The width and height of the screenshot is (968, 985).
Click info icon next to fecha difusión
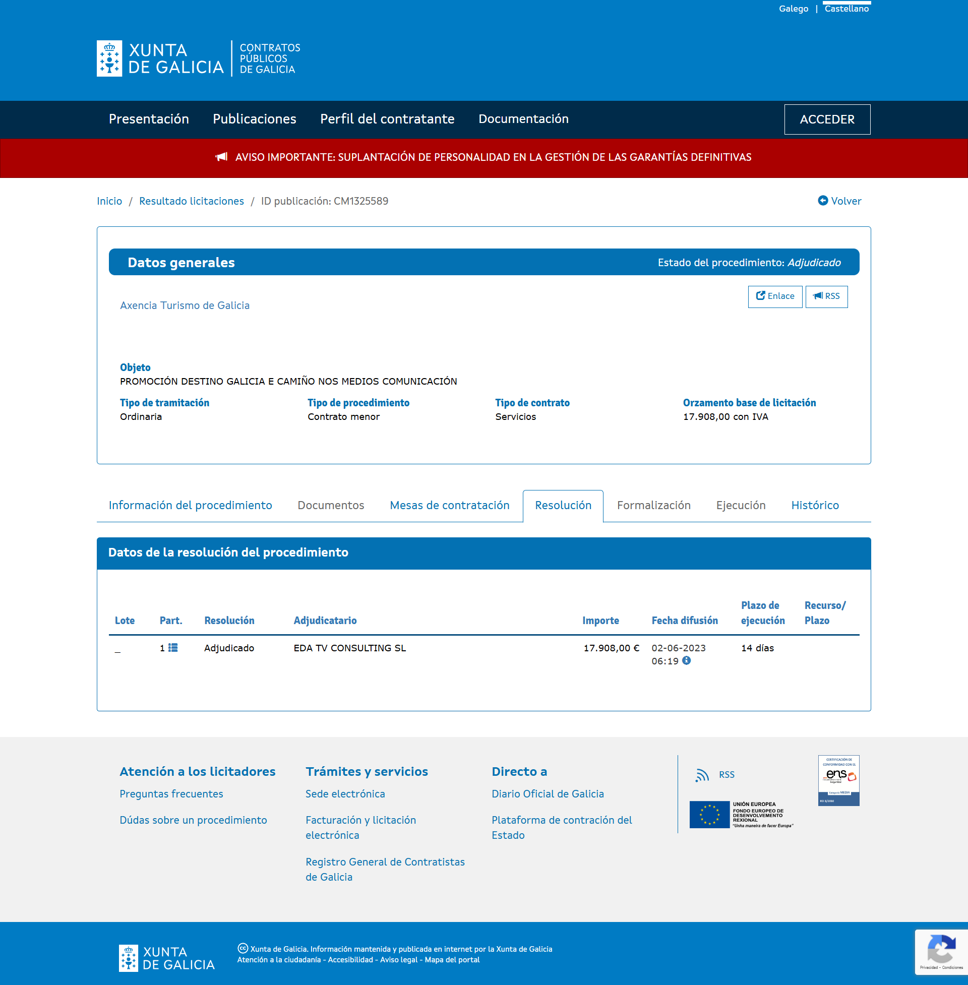(x=686, y=660)
